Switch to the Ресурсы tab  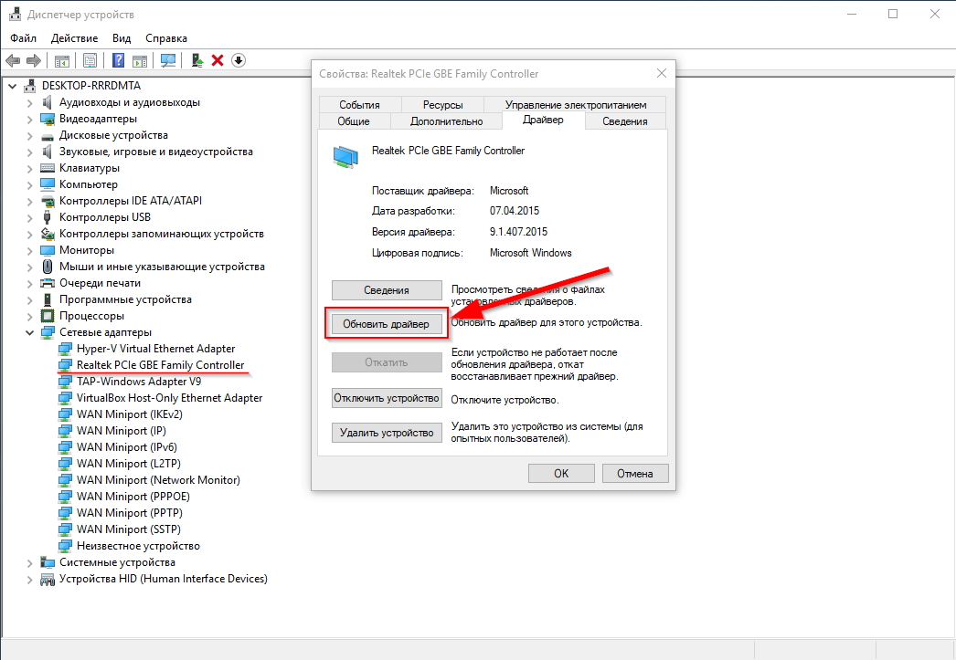pyautogui.click(x=442, y=105)
